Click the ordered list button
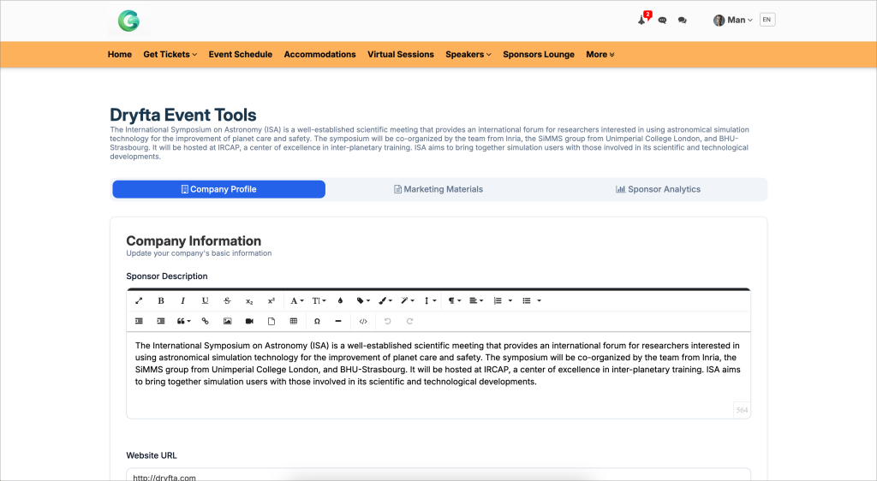877x481 pixels. (x=498, y=300)
